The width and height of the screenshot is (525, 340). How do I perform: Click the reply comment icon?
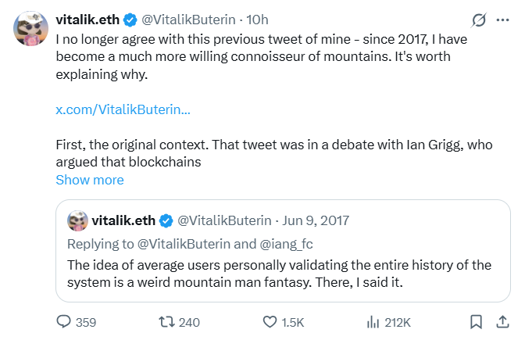coord(65,321)
